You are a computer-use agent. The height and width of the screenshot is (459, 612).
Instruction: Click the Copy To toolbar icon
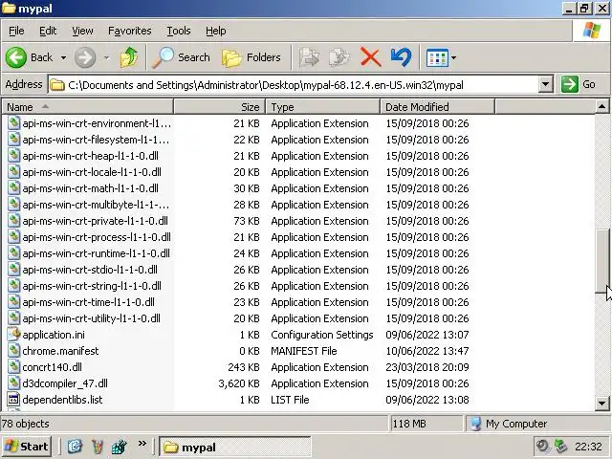[x=339, y=57]
